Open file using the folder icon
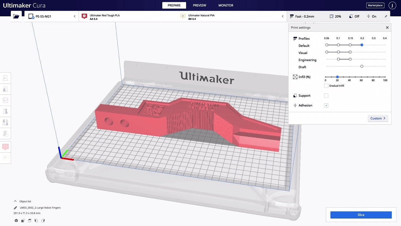Viewport: 401px width, 226px height. coord(16,16)
